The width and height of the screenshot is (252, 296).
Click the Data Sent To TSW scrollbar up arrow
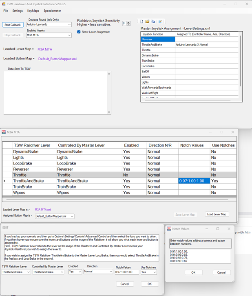(x=109, y=74)
